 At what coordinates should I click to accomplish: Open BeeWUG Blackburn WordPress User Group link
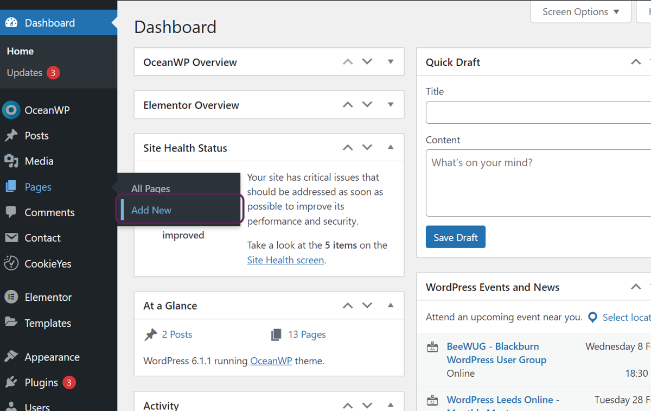tap(496, 353)
